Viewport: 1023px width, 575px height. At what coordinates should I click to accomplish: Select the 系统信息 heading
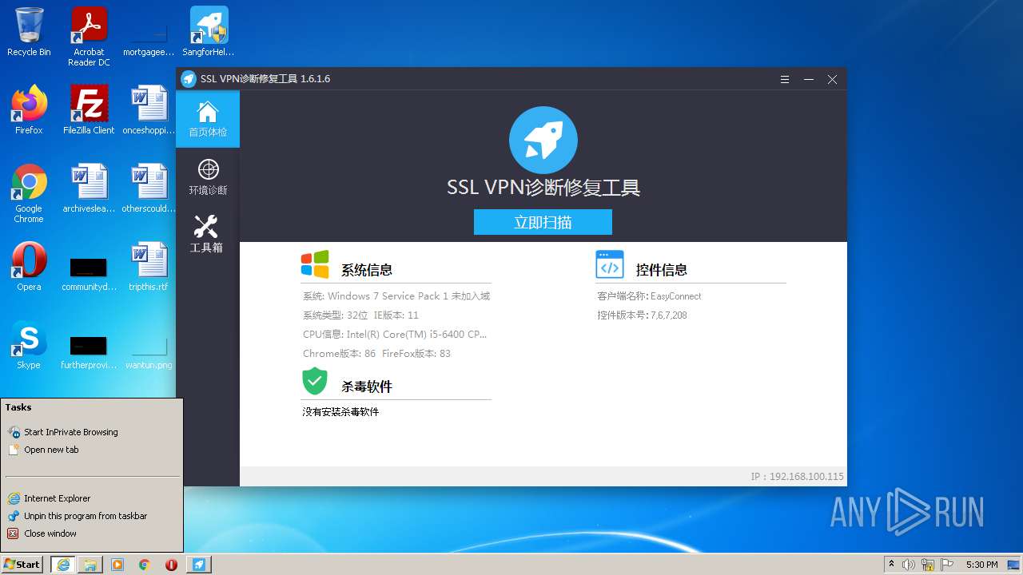367,270
